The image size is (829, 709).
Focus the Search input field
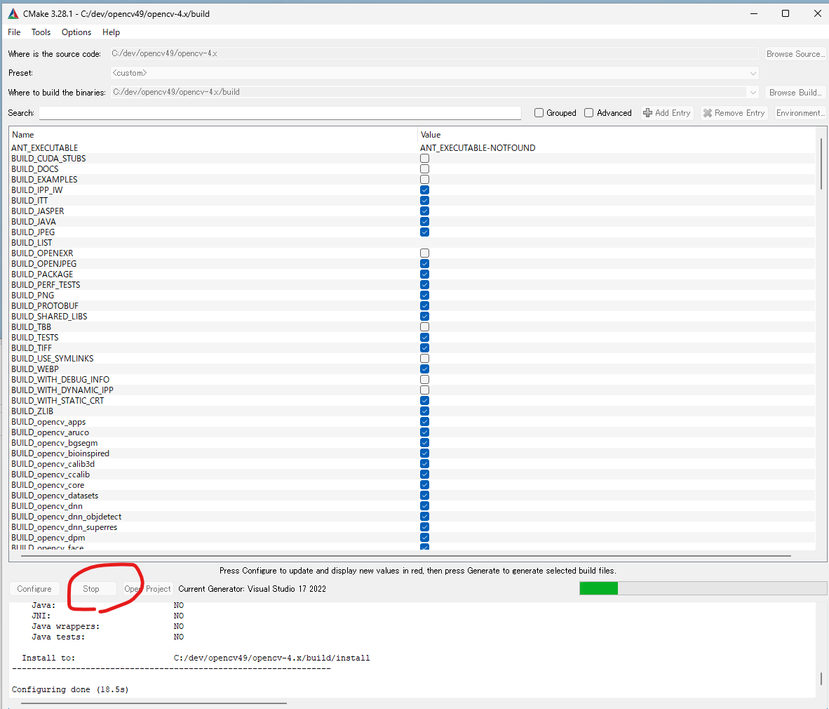[281, 113]
